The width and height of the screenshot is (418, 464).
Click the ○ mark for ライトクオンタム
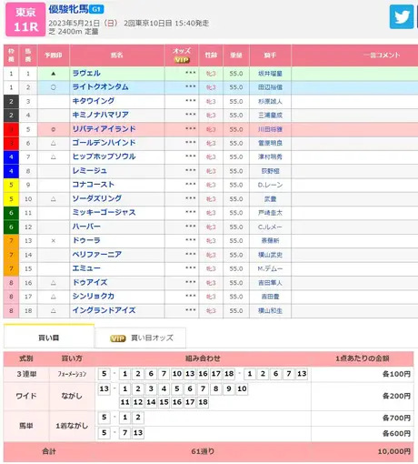tap(54, 87)
